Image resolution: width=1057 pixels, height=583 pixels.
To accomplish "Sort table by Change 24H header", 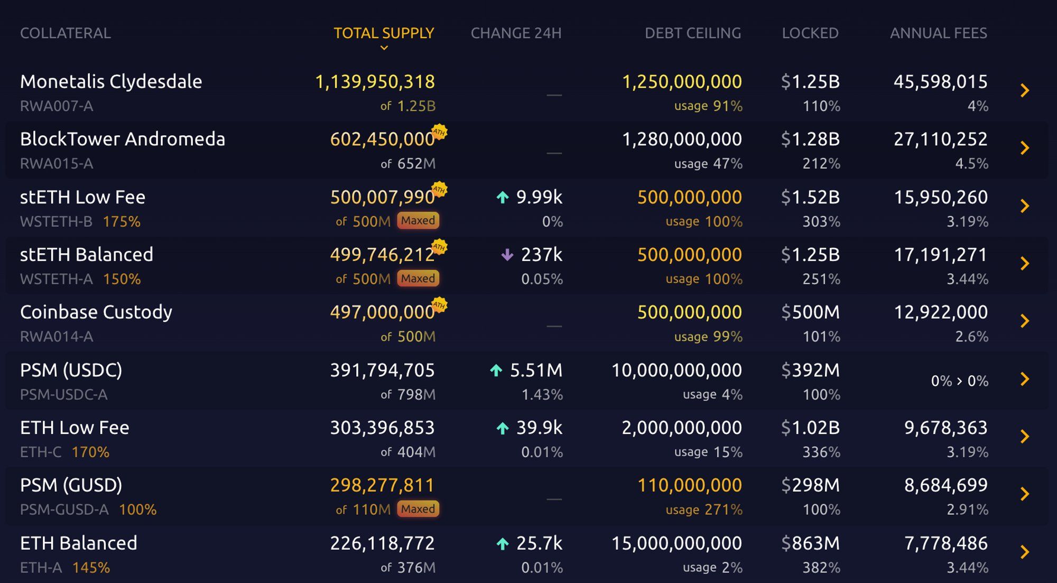I will coord(516,33).
